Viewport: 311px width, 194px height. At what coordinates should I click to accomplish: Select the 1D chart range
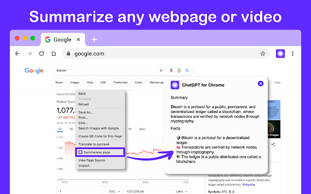tap(60, 129)
